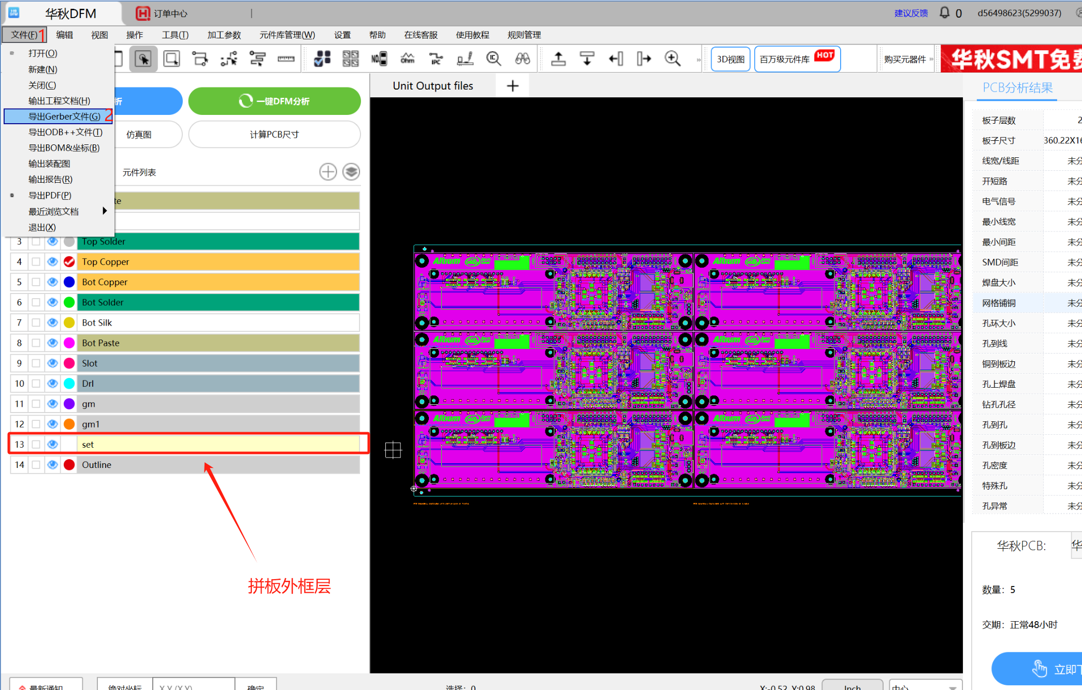Open the 工具(T) menu
This screenshot has width=1082, height=690.
coord(175,35)
